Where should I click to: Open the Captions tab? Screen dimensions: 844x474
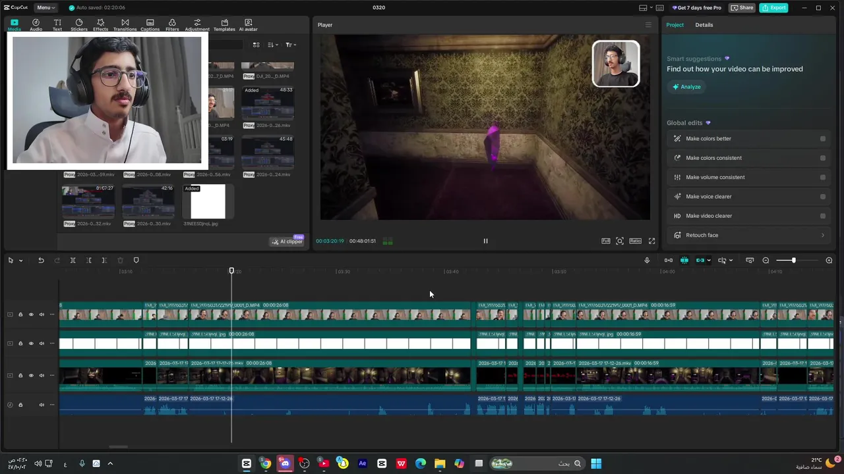[x=150, y=25]
